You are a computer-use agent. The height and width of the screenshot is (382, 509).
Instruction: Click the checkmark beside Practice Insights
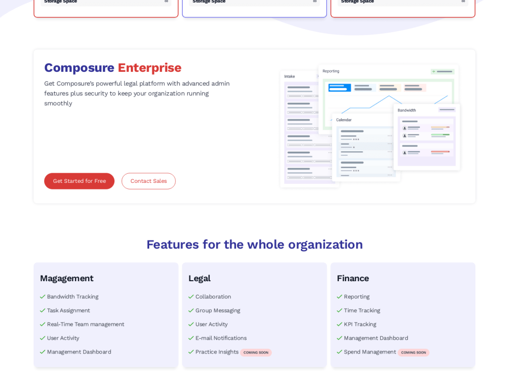191,352
